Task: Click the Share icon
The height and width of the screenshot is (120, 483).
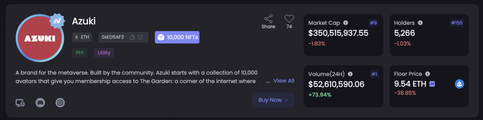Action: point(268,19)
